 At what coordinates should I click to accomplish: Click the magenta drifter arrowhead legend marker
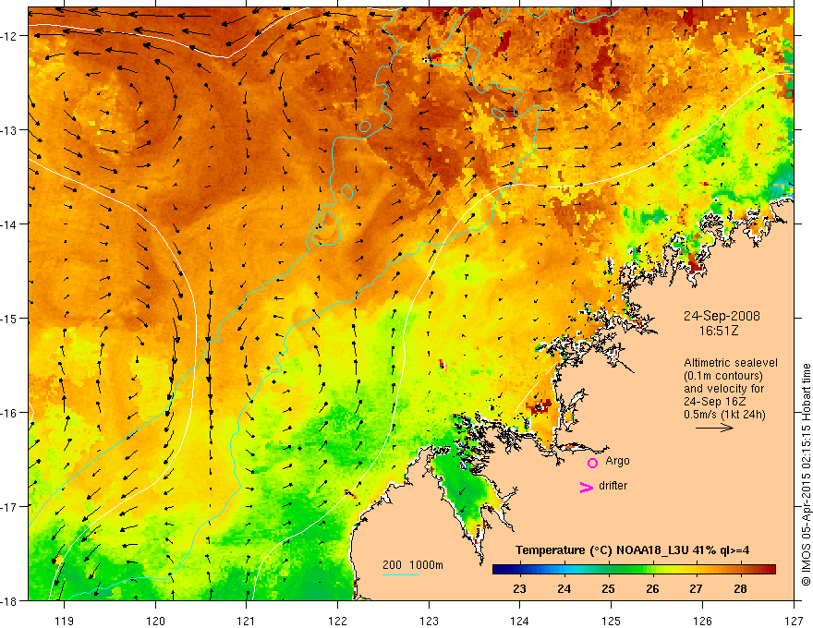[587, 487]
